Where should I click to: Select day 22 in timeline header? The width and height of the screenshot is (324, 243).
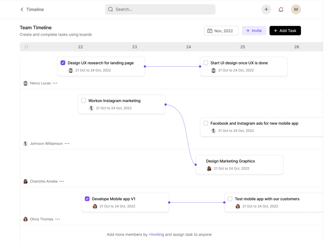pos(80,47)
